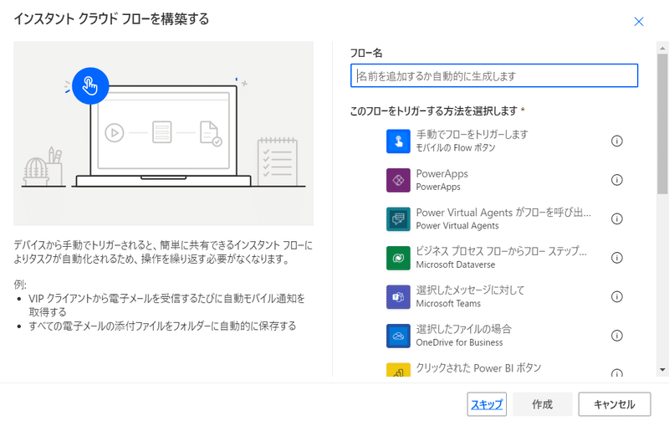
Task: Select the yellow Power BI trigger icon
Action: pyautogui.click(x=398, y=370)
